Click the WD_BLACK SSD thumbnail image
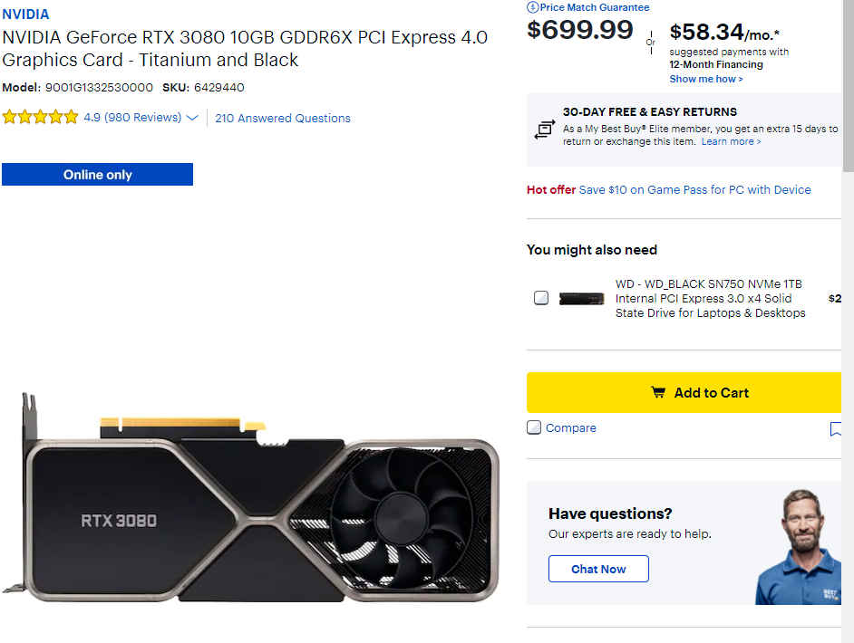The width and height of the screenshot is (854, 643). (x=581, y=298)
